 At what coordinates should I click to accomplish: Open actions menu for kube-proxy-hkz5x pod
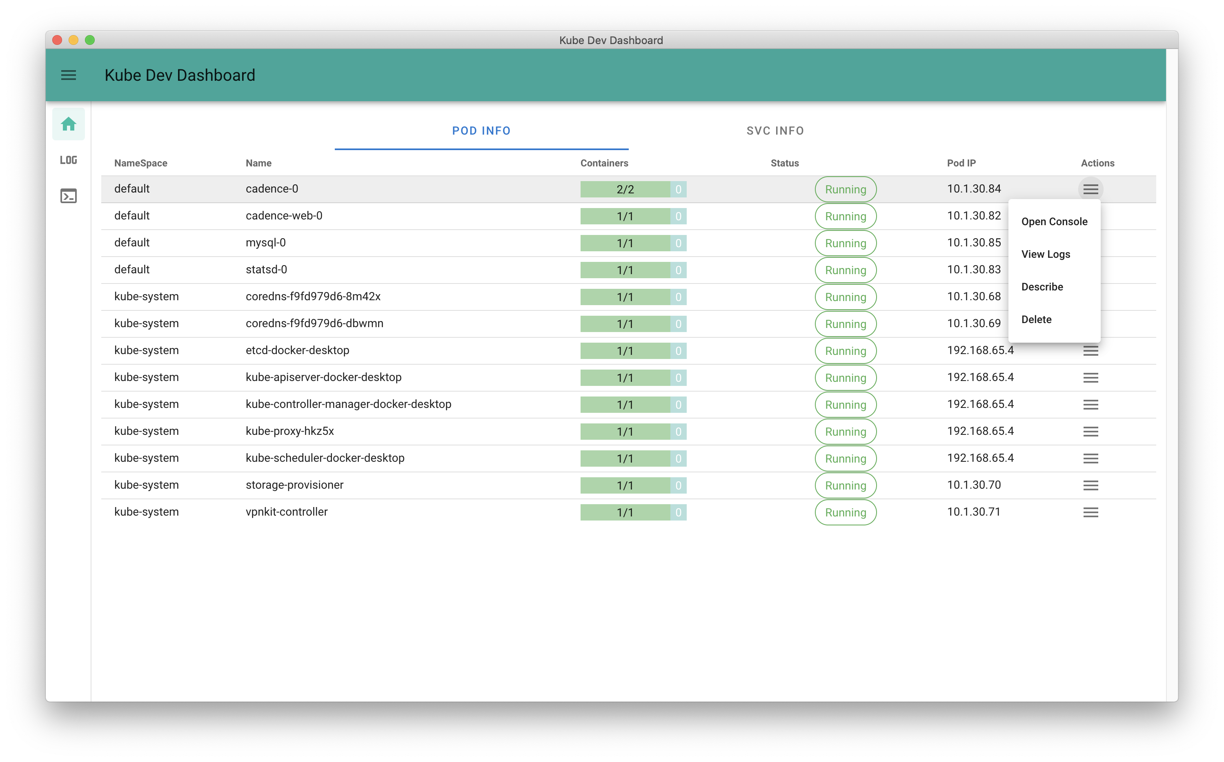1090,432
